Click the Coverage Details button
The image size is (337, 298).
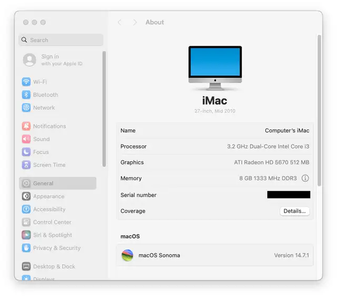pyautogui.click(x=294, y=211)
